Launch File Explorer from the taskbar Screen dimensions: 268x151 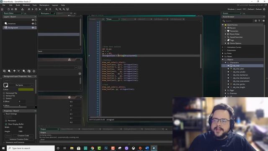coord(72,148)
